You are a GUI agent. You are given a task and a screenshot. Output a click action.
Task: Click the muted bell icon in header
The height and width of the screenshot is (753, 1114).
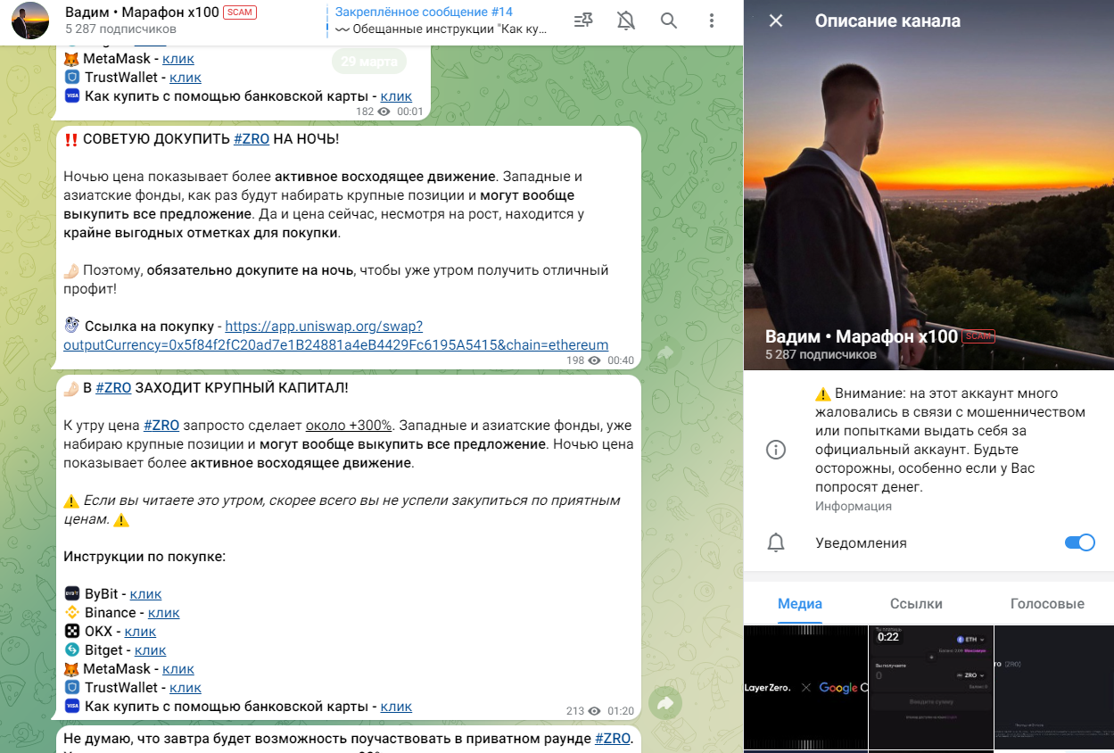coord(626,21)
